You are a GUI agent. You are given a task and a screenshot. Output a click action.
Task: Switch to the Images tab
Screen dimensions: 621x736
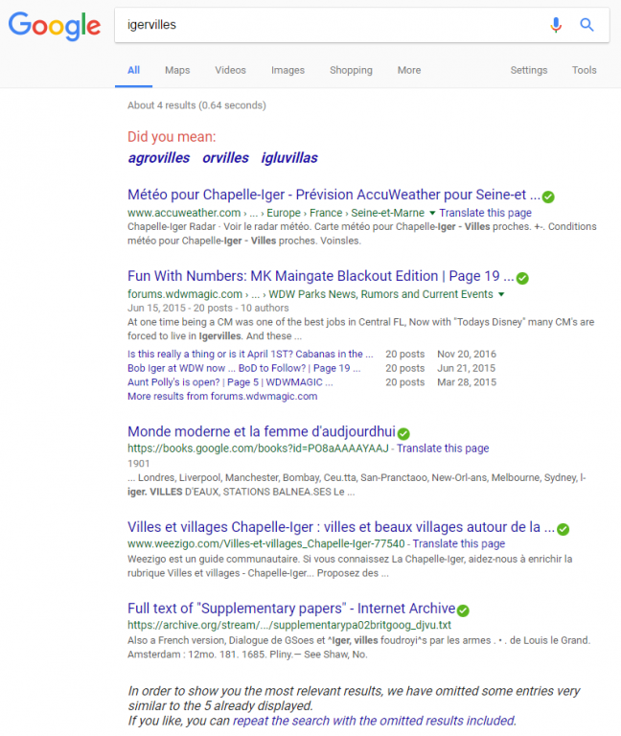[287, 70]
